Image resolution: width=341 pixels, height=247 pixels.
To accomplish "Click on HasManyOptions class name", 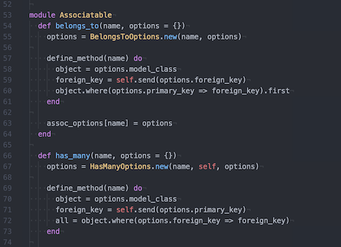I will pos(121,166).
